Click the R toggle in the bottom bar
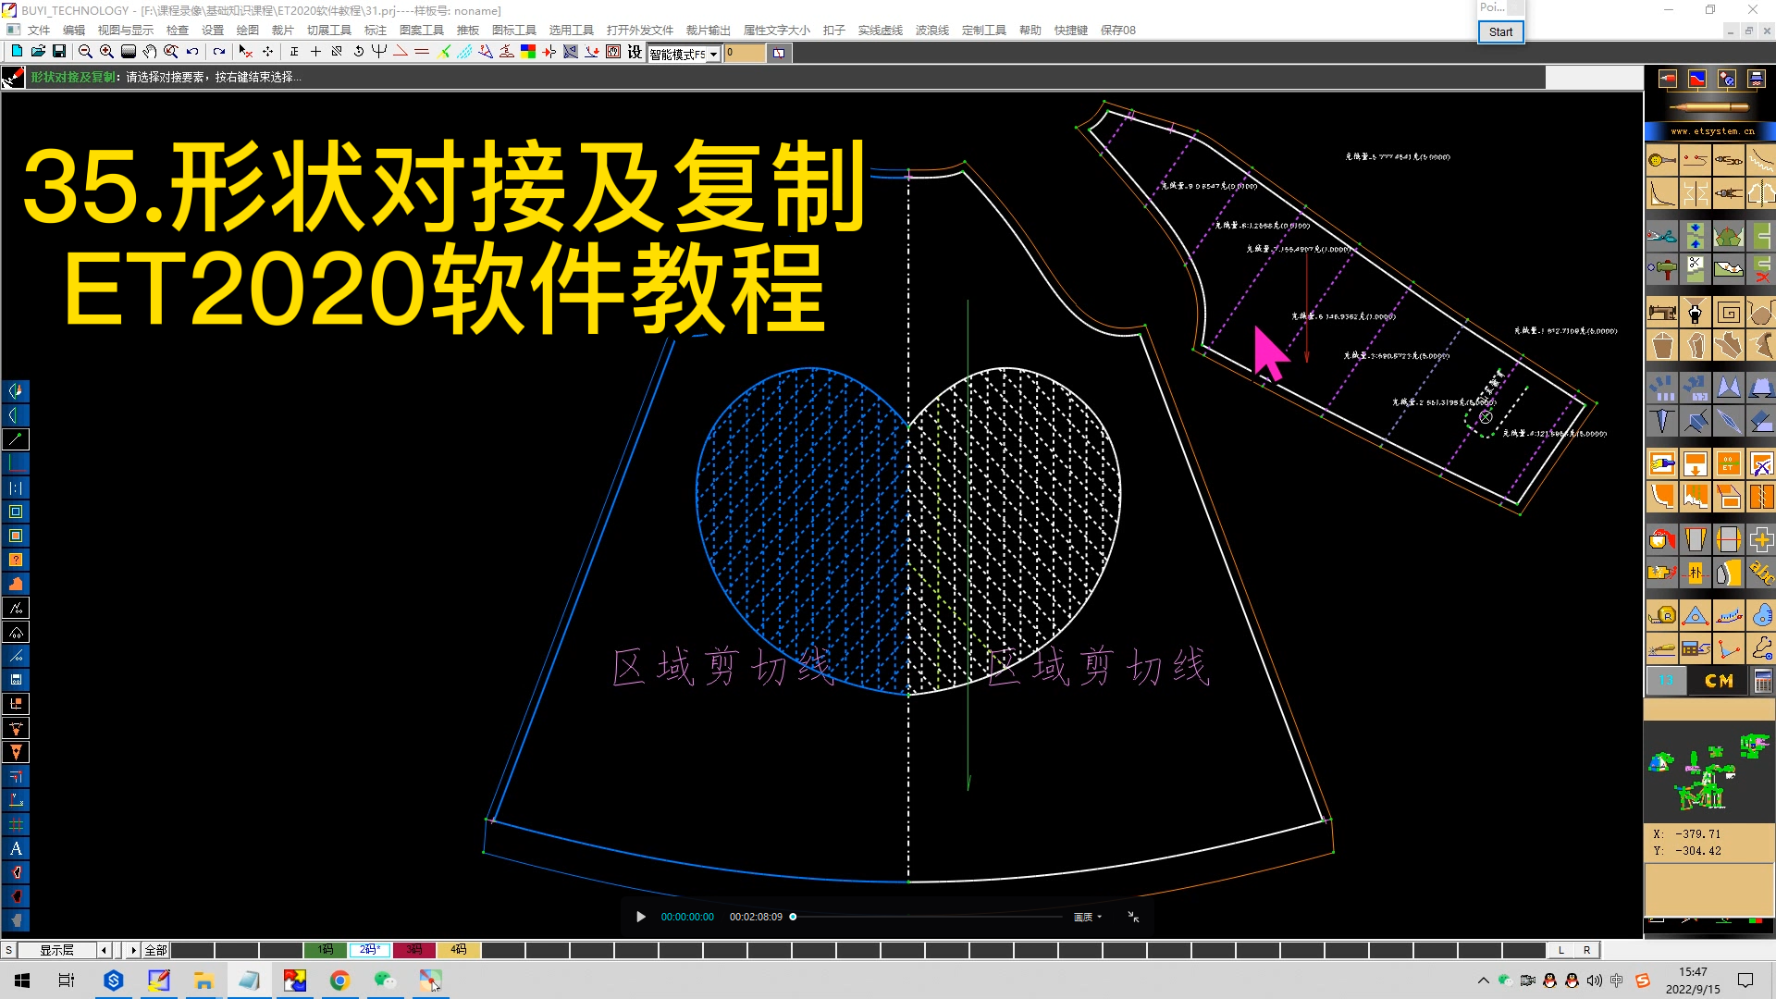The width and height of the screenshot is (1776, 999). point(1587,950)
